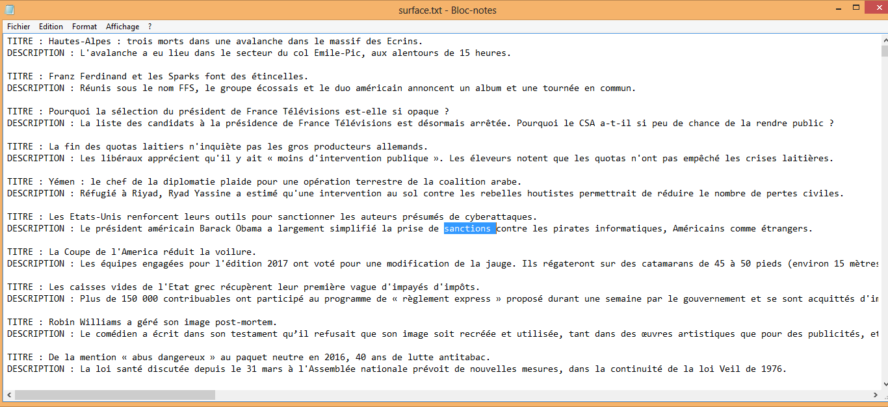Open the Fichier menu
This screenshot has height=407, width=888.
(x=19, y=27)
